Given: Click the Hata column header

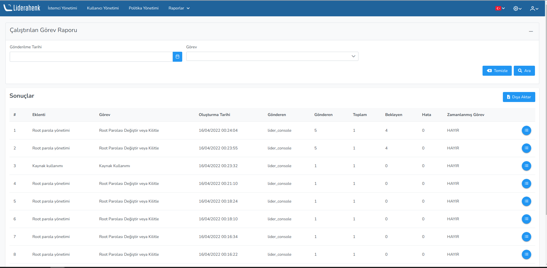Looking at the screenshot, I should 426,115.
